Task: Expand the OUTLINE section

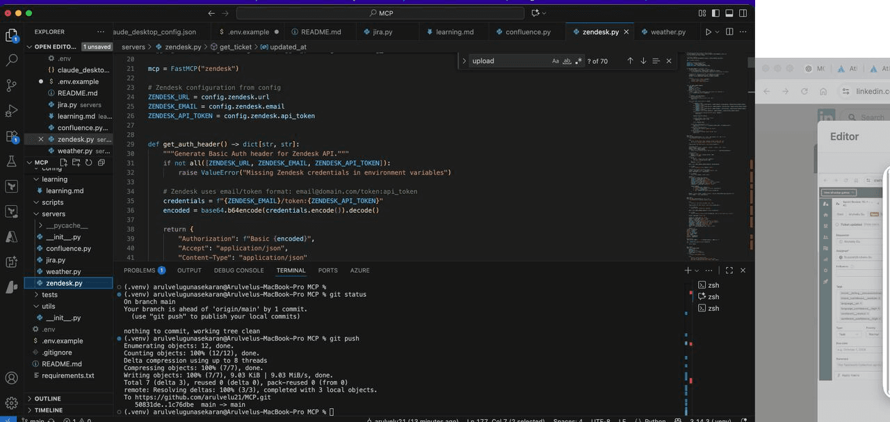Action: coord(69,399)
